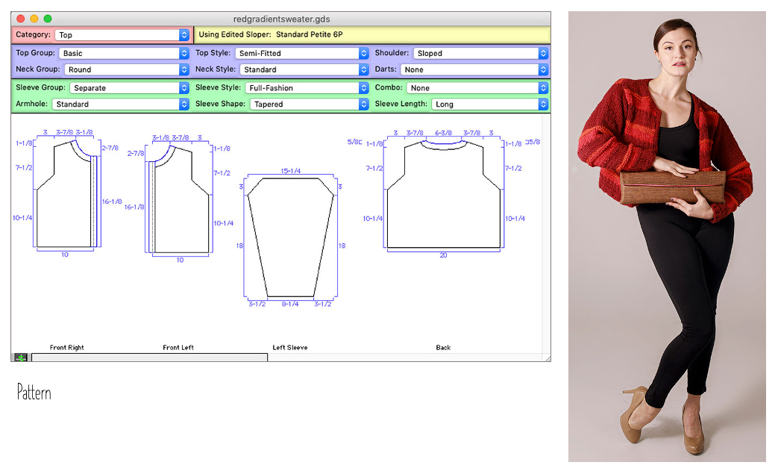Open the Sleeve Shape dropdown showing Tapered
This screenshot has width=778, height=471.
309,105
